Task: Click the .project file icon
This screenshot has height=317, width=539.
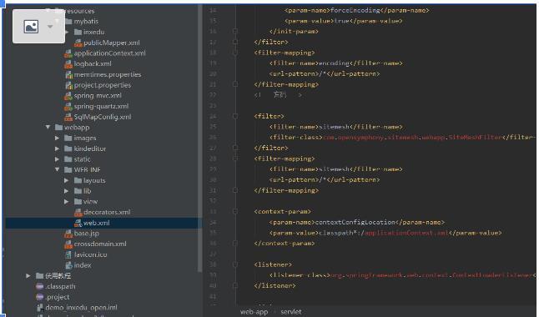Action: 40,297
